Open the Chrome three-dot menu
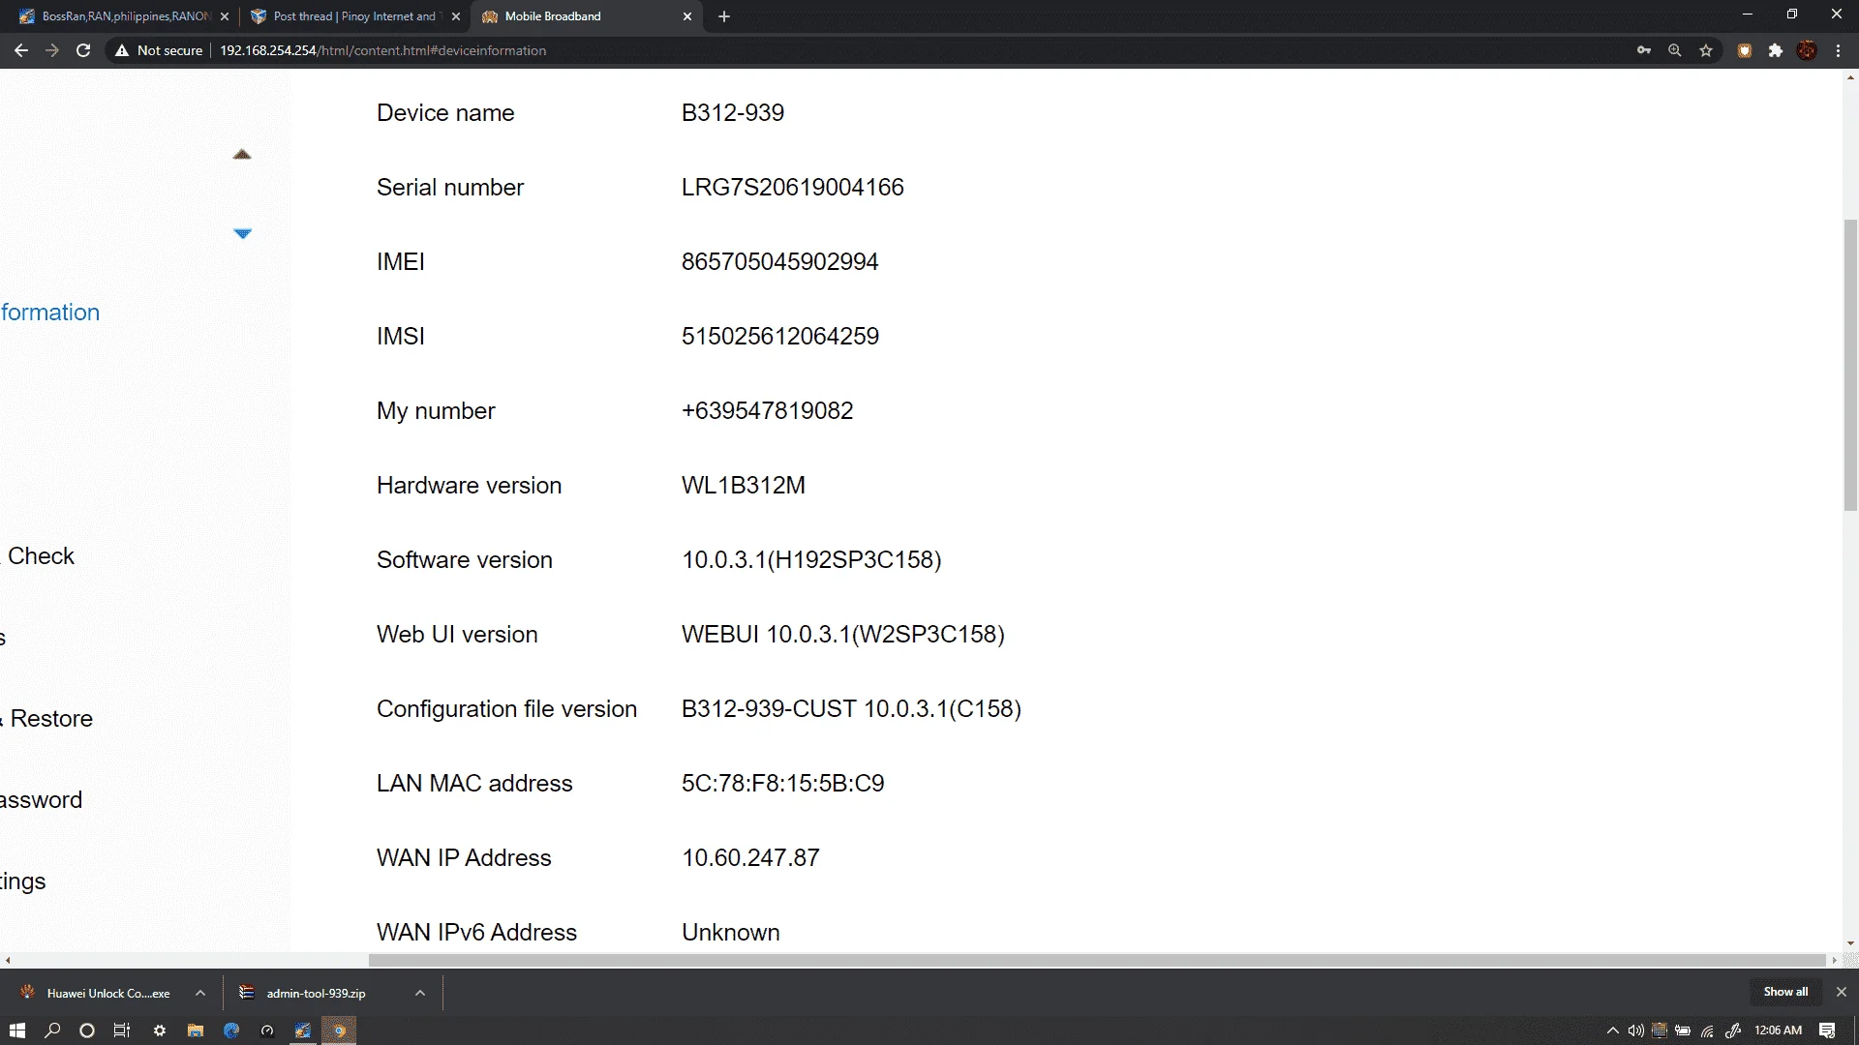The width and height of the screenshot is (1859, 1045). click(1839, 50)
